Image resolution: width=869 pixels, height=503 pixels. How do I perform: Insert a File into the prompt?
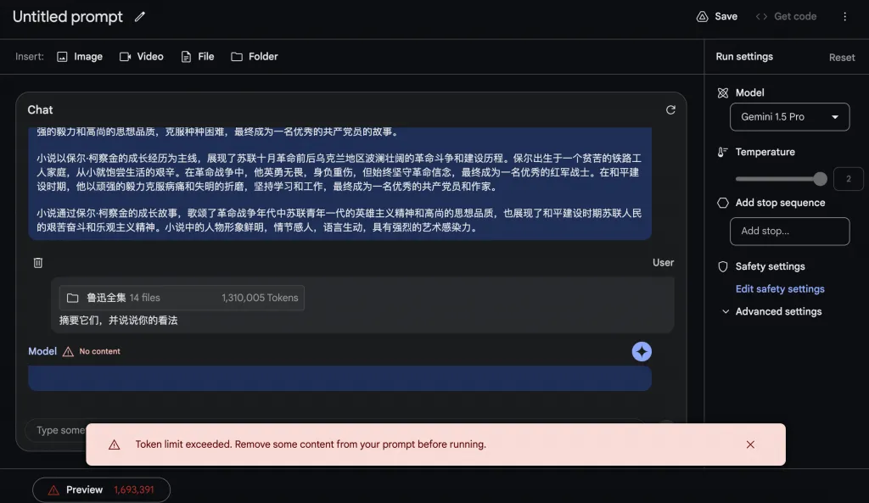tap(197, 57)
